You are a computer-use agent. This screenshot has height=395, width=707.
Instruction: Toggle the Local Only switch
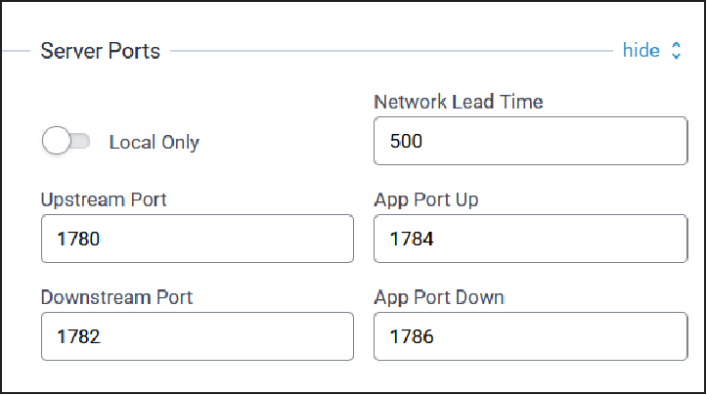[66, 142]
